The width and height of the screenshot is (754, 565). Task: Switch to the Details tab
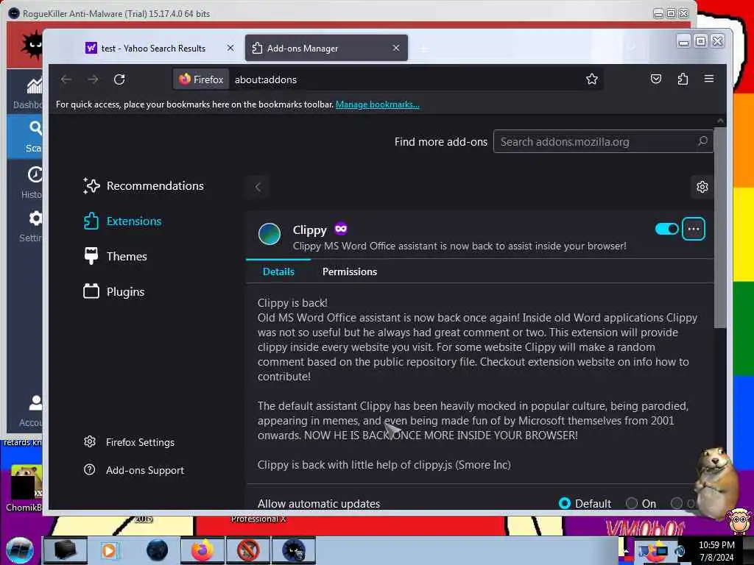coord(278,271)
